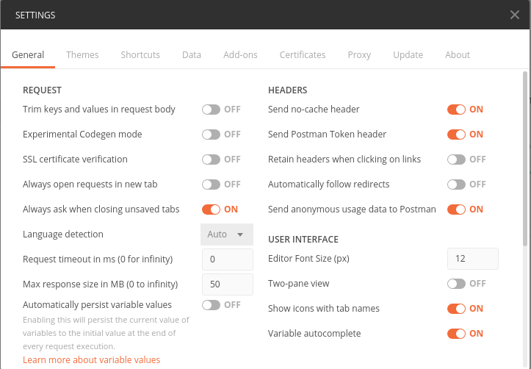Screen dimensions: 531x369
Task: Edit the Max response size field
Action: (x=227, y=284)
